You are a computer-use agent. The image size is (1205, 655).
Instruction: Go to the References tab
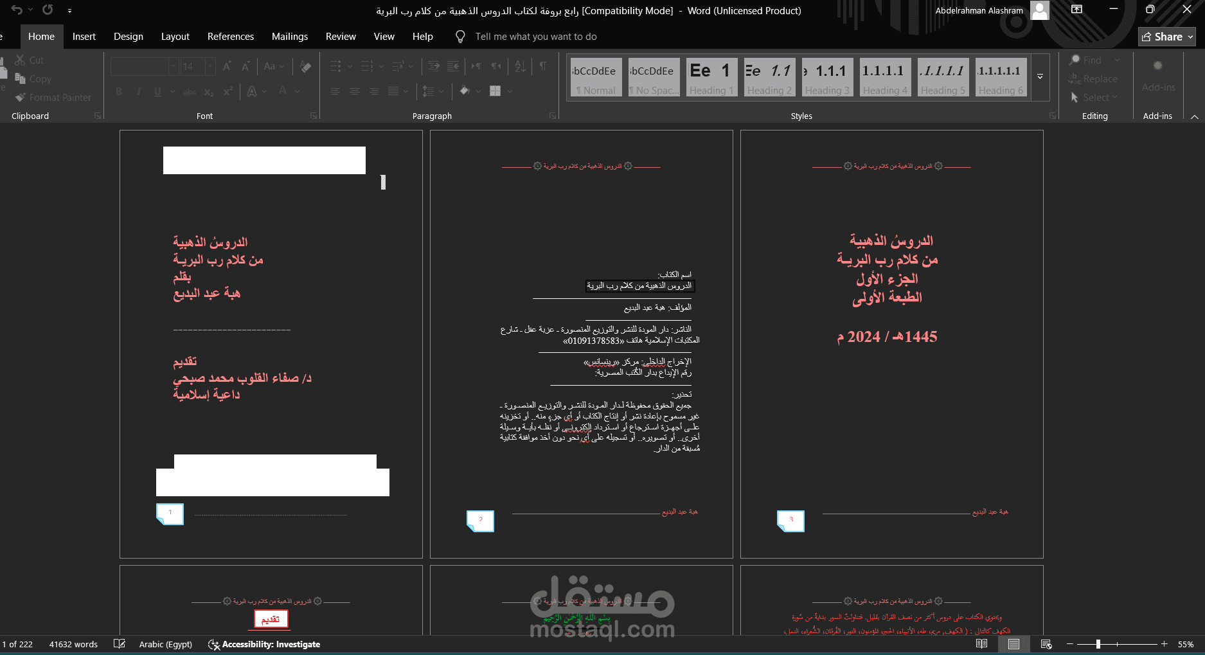(x=231, y=37)
